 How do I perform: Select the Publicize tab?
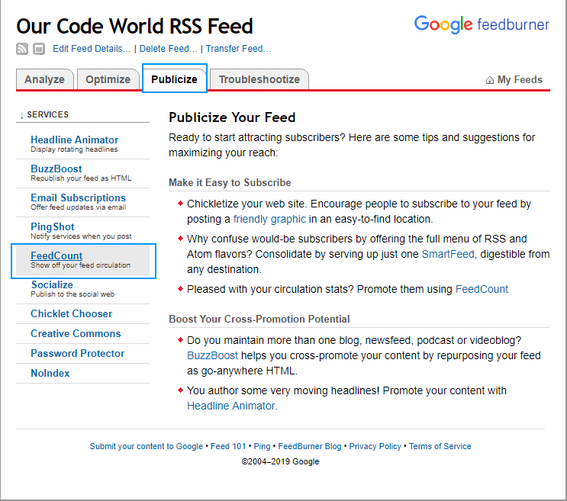[174, 79]
